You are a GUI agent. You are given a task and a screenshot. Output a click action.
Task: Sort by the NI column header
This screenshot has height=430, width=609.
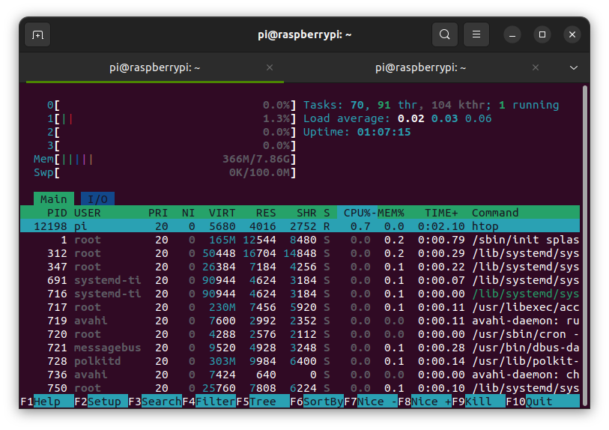[188, 213]
